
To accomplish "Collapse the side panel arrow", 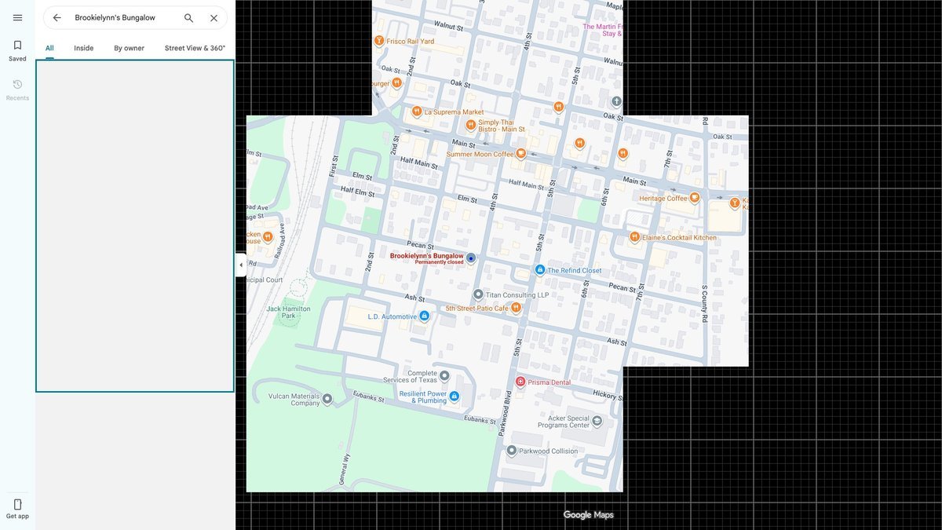I will click(x=241, y=265).
